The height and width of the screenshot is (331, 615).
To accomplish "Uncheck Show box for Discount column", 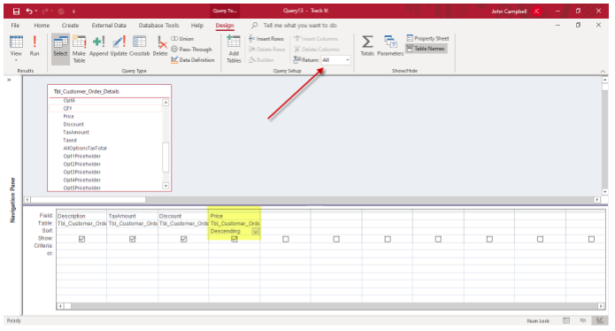I will pos(183,239).
